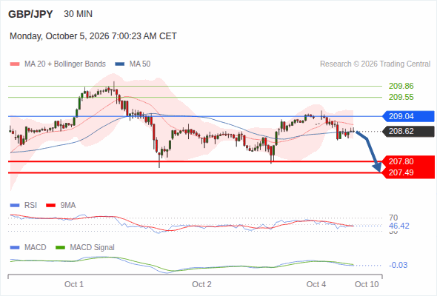Click the MACD legend label
Image resolution: width=437 pixels, height=296 pixels.
coord(36,248)
